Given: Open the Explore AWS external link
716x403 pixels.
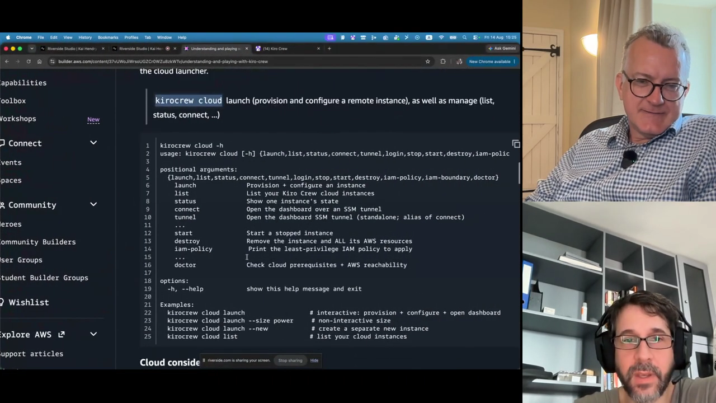Looking at the screenshot, I should (x=32, y=335).
